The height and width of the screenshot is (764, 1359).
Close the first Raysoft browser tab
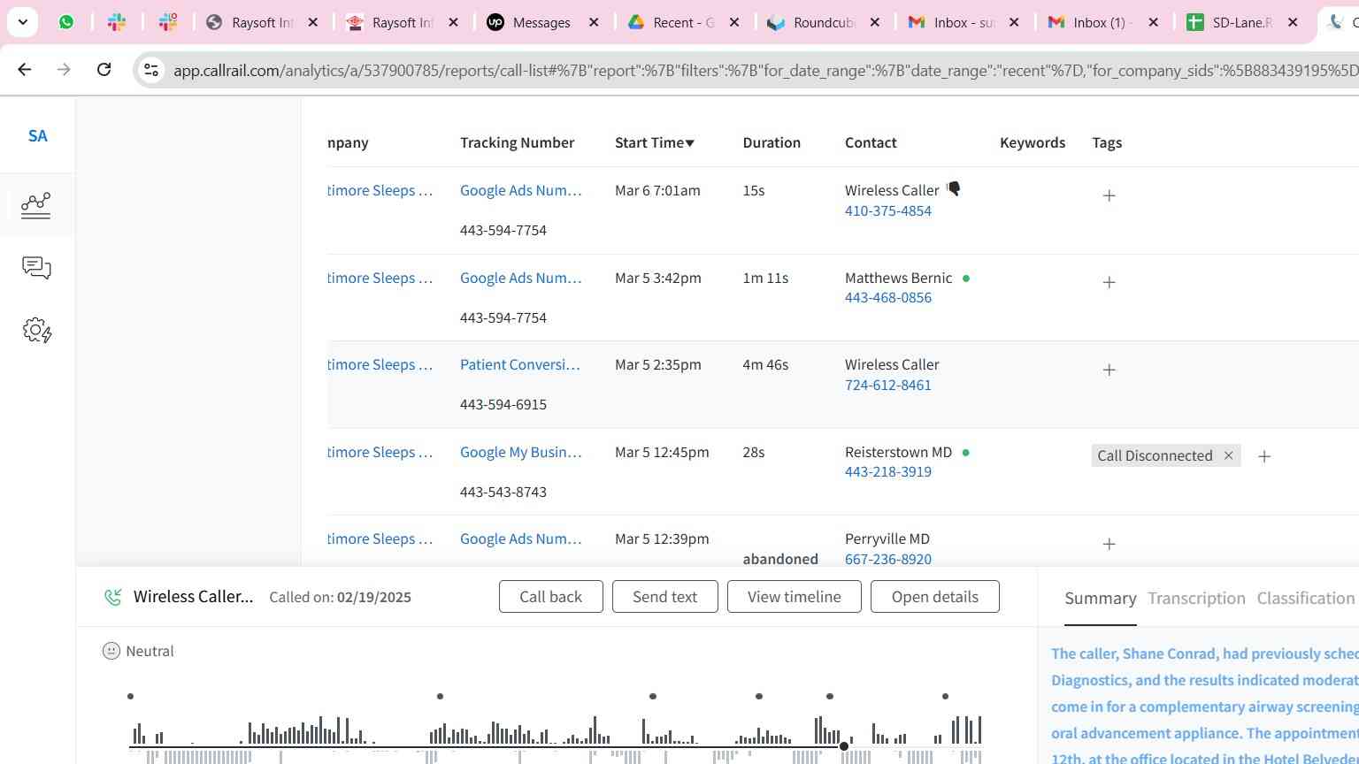coord(312,22)
